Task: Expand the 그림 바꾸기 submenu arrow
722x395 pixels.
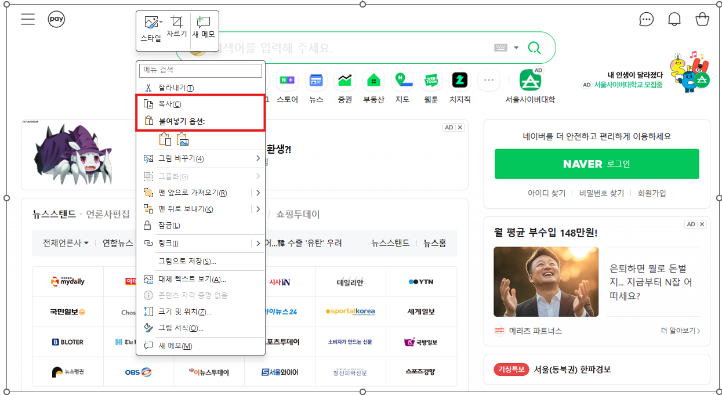Action: (x=258, y=158)
